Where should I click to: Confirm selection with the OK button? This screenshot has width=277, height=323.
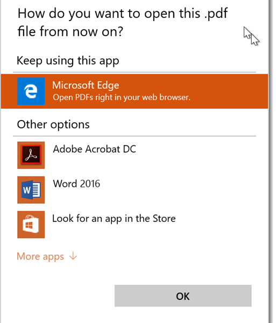coord(183,296)
